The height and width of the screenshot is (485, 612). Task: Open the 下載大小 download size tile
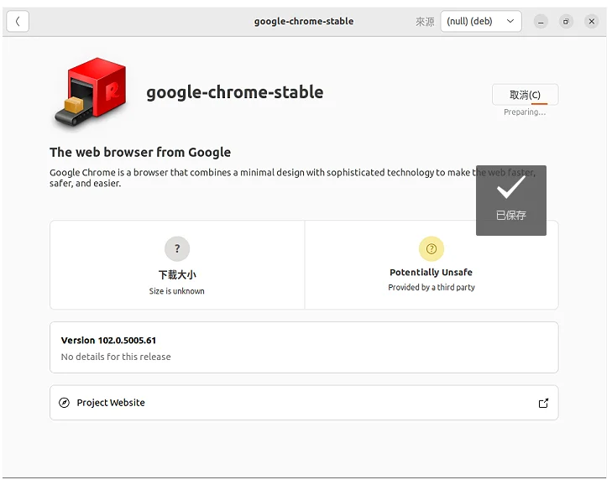(x=177, y=265)
